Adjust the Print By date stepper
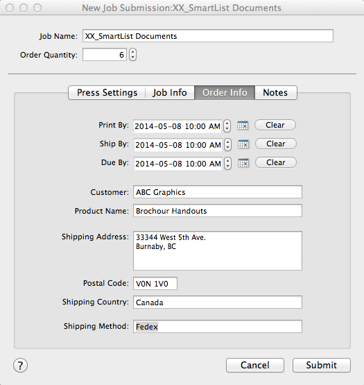The height and width of the screenshot is (385, 364). click(x=227, y=126)
